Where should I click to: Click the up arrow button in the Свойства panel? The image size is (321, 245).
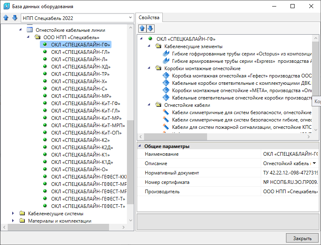(142, 28)
